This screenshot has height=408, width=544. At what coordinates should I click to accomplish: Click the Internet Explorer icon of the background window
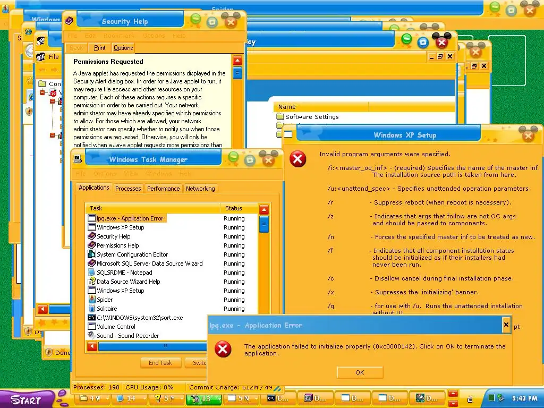[28, 31]
